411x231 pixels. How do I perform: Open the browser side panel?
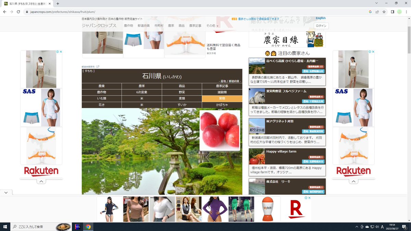click(x=393, y=11)
